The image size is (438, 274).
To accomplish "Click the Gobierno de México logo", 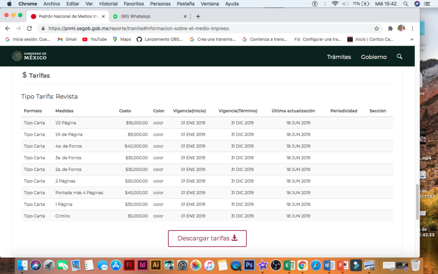I will (x=30, y=56).
